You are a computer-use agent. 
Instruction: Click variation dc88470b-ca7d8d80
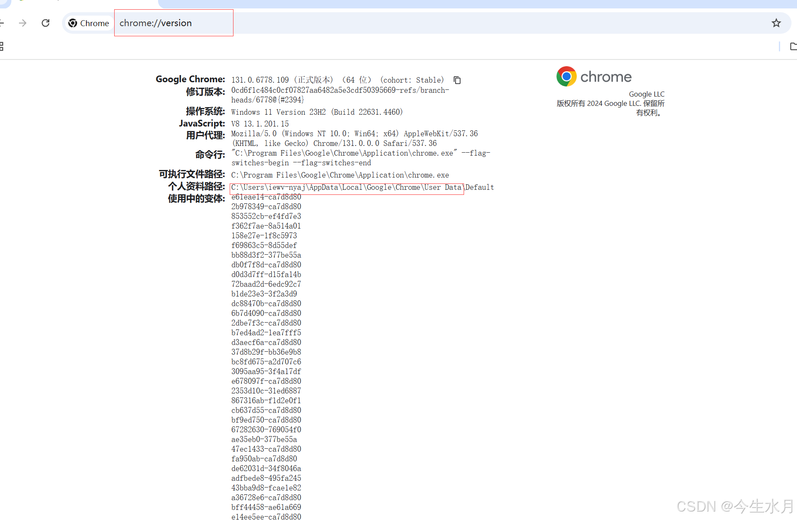[266, 304]
